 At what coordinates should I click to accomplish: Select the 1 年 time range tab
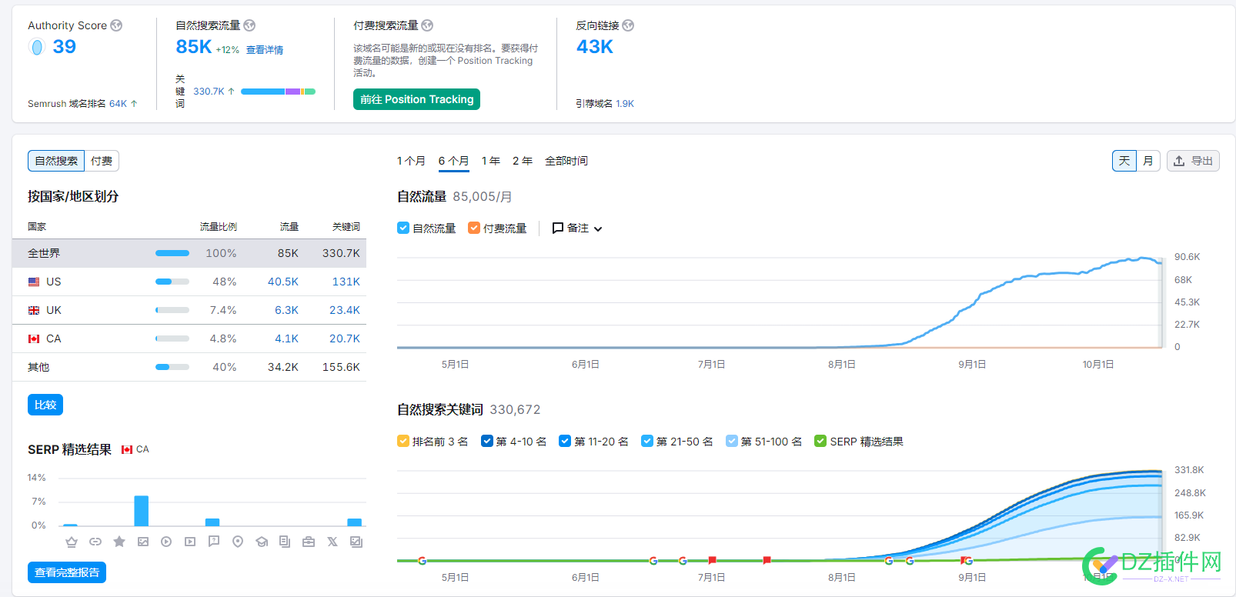(x=491, y=161)
